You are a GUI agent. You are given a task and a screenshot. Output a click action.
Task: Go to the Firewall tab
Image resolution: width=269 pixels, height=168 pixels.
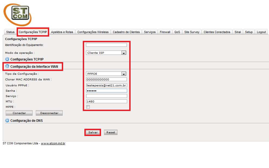(x=165, y=32)
